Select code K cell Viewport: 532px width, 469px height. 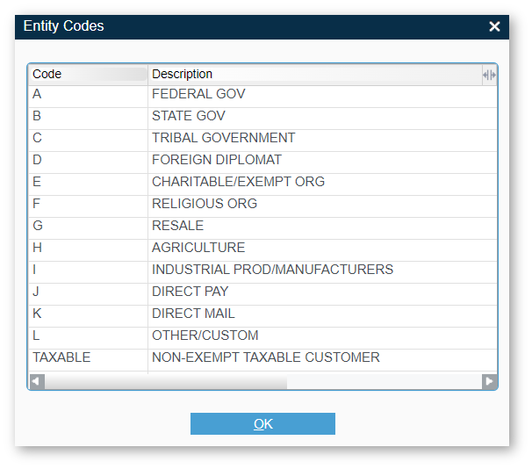point(88,316)
